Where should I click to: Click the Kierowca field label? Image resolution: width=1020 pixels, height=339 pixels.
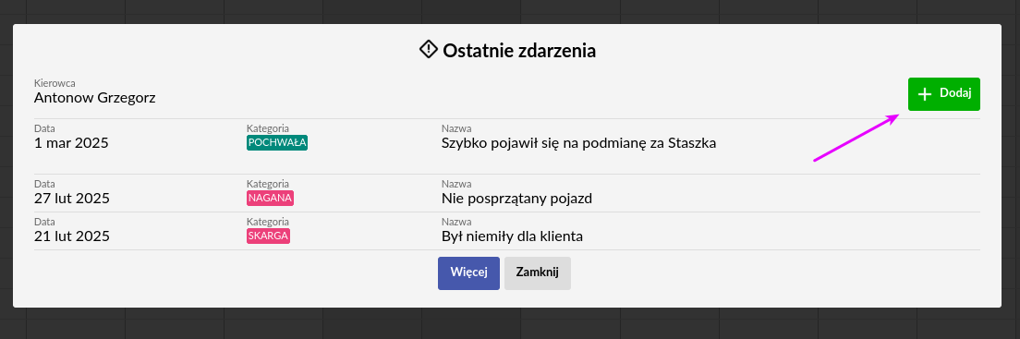pyautogui.click(x=55, y=83)
